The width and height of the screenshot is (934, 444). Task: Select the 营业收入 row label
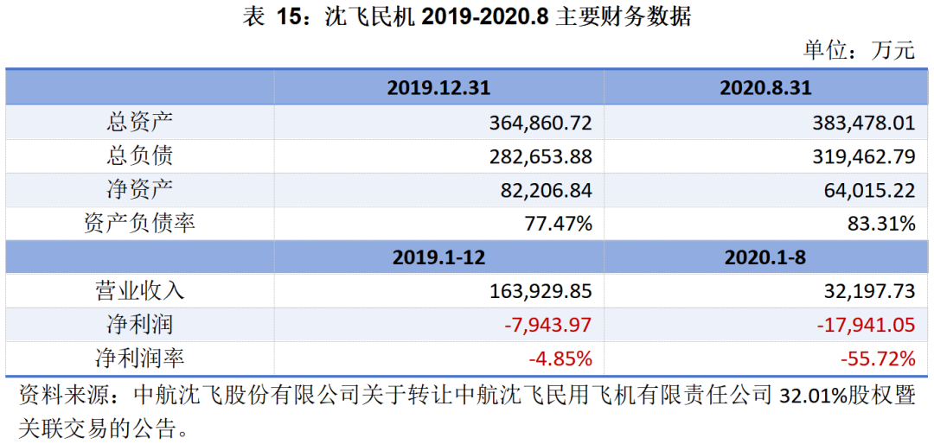139,291
